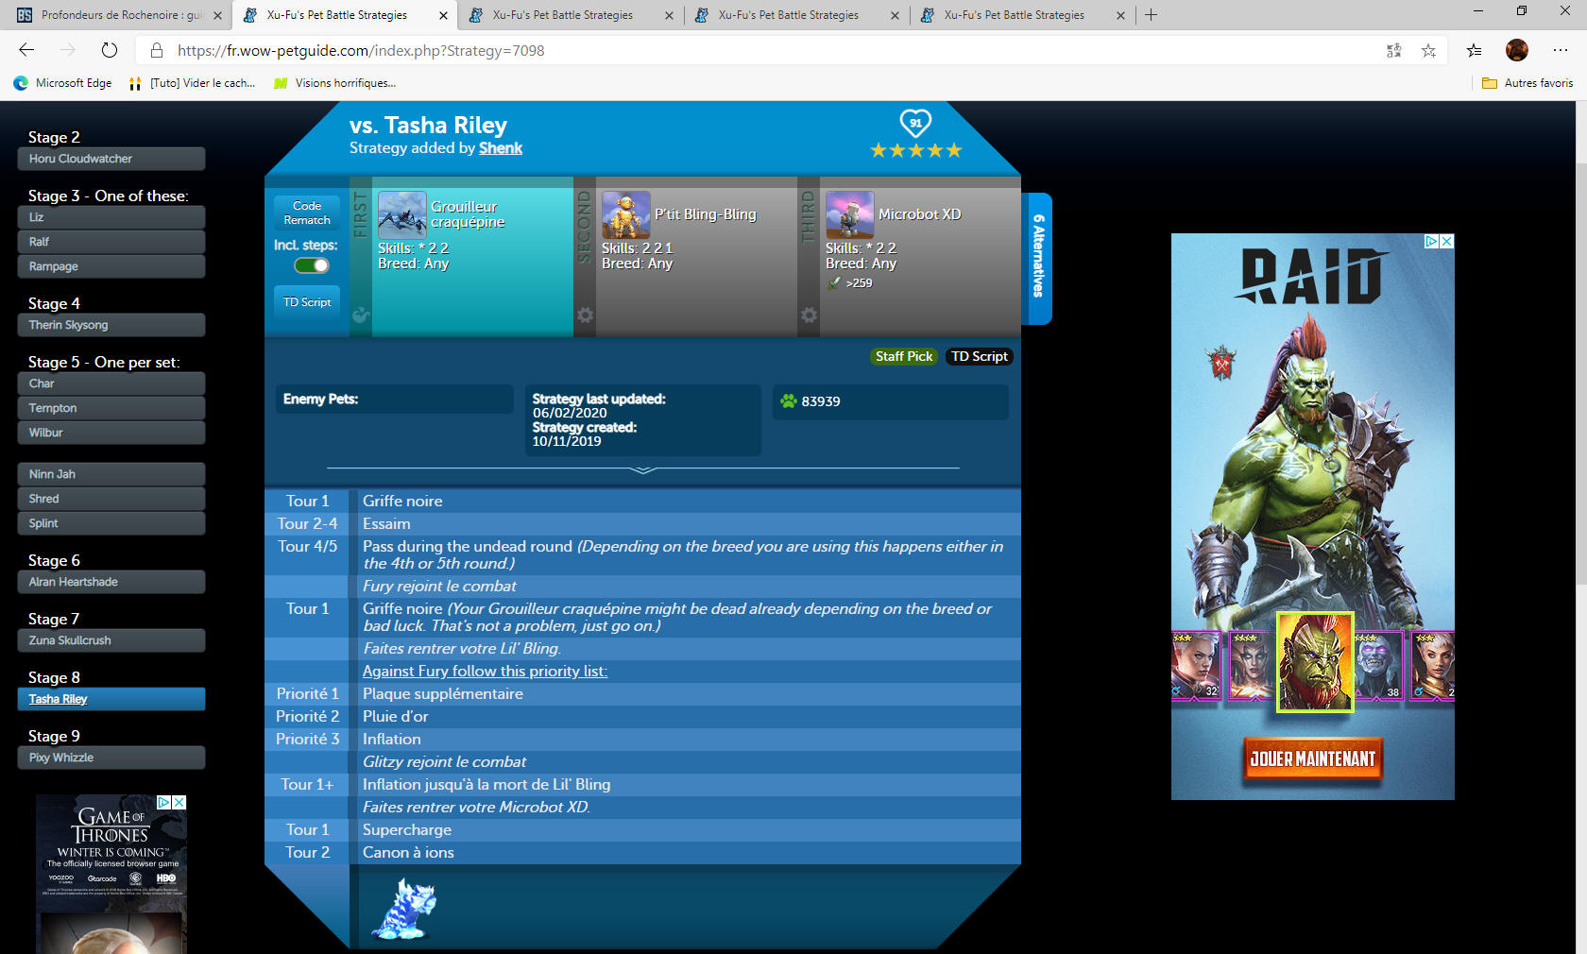Select Shred in the sidebar
The image size is (1587, 954).
[x=111, y=499]
